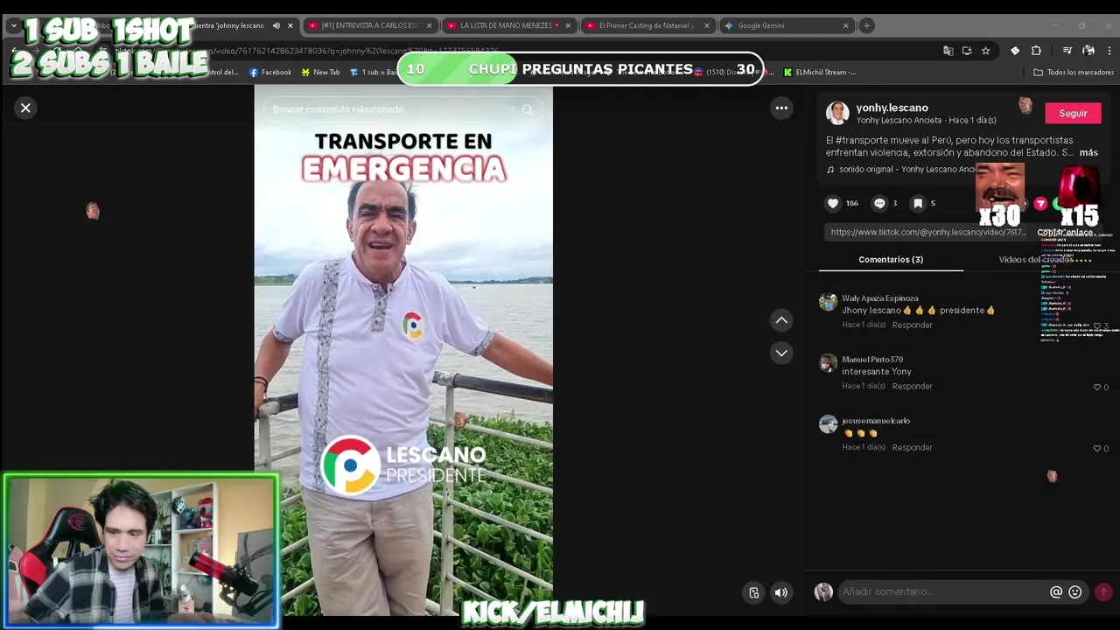1120x630 pixels.
Task: Mute audio icon on johnny lescano tab
Action: pos(276,25)
